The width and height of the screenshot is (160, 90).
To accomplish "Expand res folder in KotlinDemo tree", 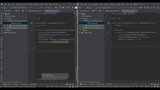I will click(5, 30).
